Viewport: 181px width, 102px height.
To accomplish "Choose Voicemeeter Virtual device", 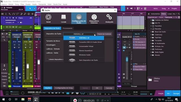I will pos(84,46).
